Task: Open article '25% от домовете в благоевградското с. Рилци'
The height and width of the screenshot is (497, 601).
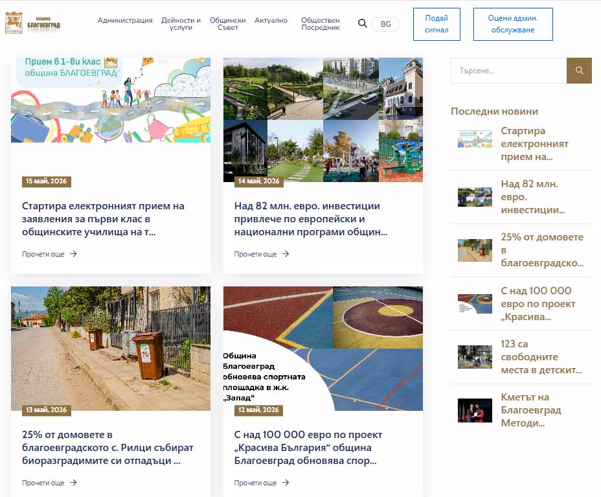Action: pos(108,448)
